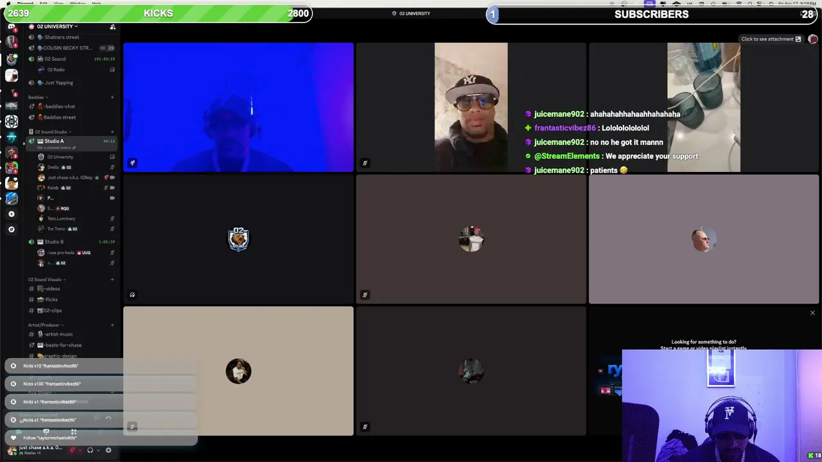
Task: Join the Studio B voice channel
Action: click(x=71, y=242)
